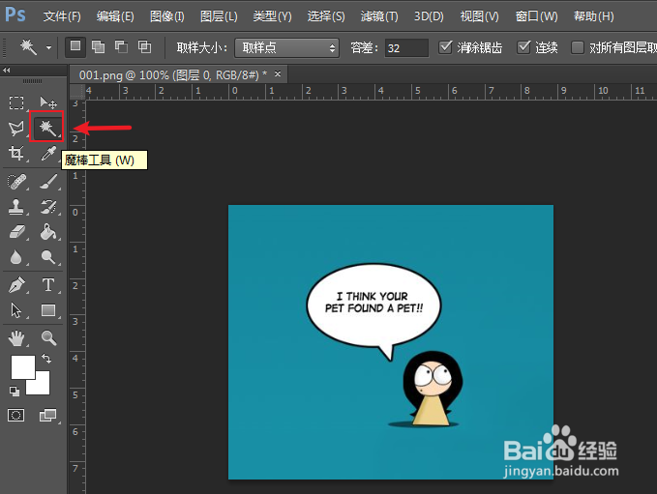Image resolution: width=657 pixels, height=494 pixels.
Task: Select the Spot Healing Brush tool
Action: (16, 182)
